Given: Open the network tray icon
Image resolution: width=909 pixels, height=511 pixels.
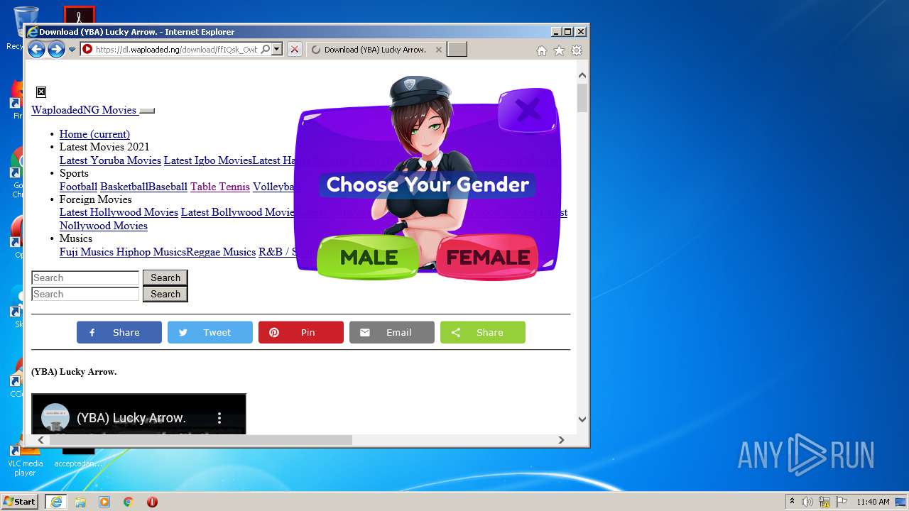Looking at the screenshot, I should click(824, 502).
